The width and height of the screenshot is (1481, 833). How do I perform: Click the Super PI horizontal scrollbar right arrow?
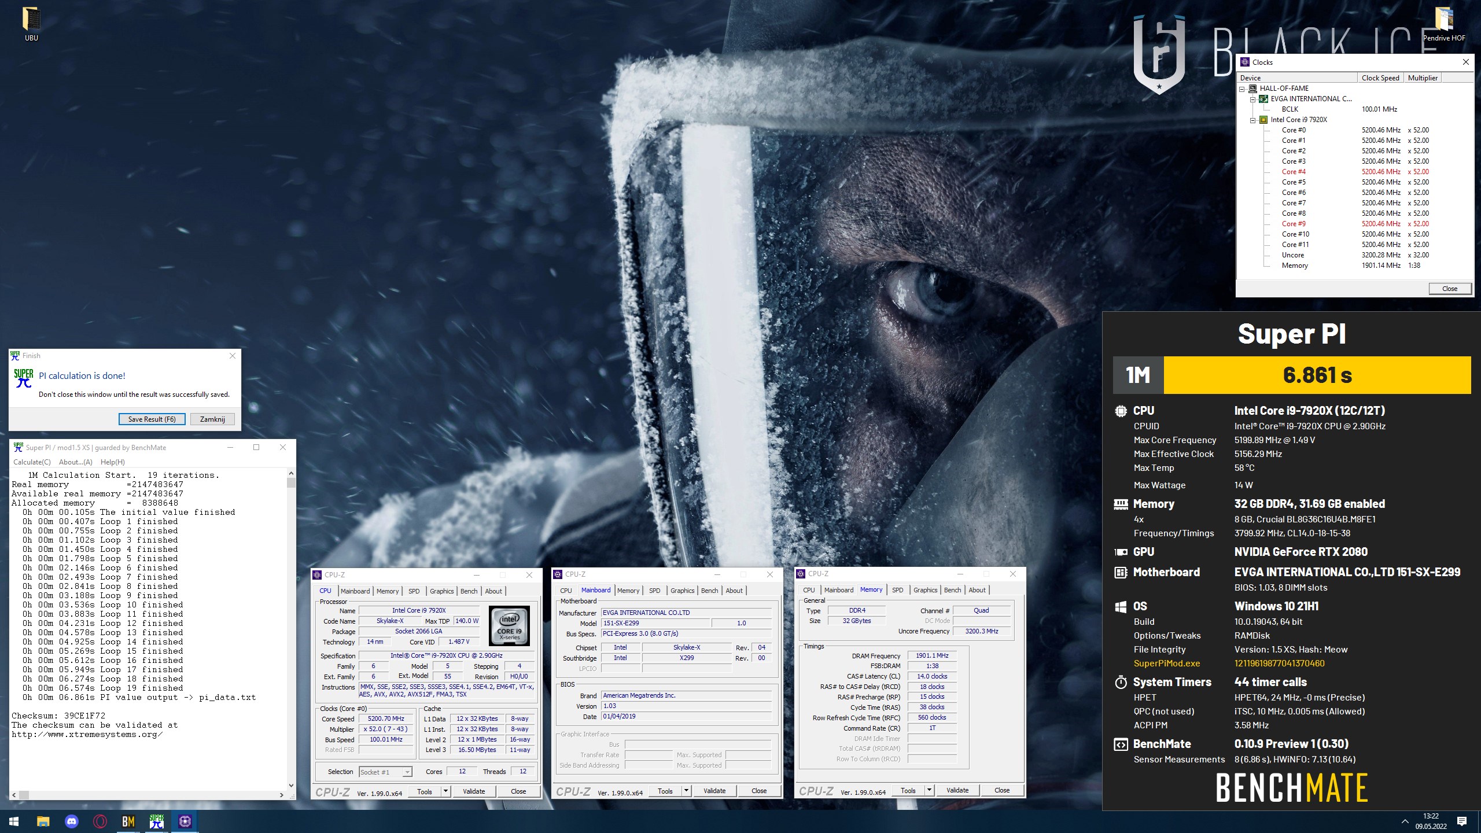point(282,795)
